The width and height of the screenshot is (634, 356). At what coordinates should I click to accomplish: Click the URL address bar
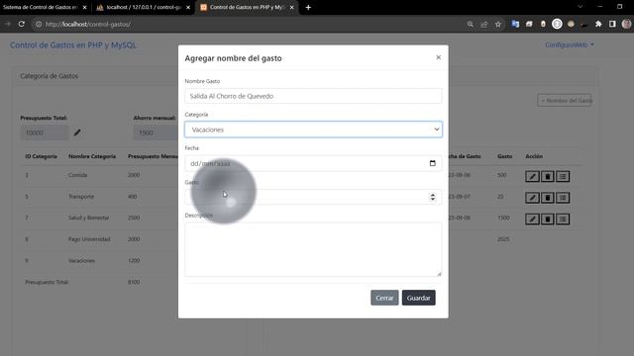pyautogui.click(x=251, y=24)
